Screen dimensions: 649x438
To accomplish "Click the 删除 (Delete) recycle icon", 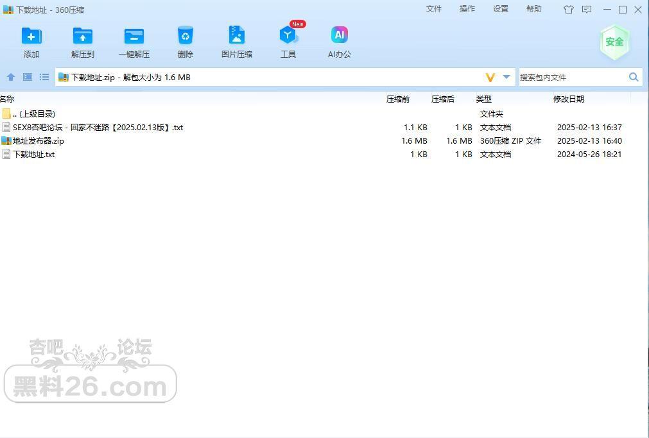I will click(x=185, y=36).
